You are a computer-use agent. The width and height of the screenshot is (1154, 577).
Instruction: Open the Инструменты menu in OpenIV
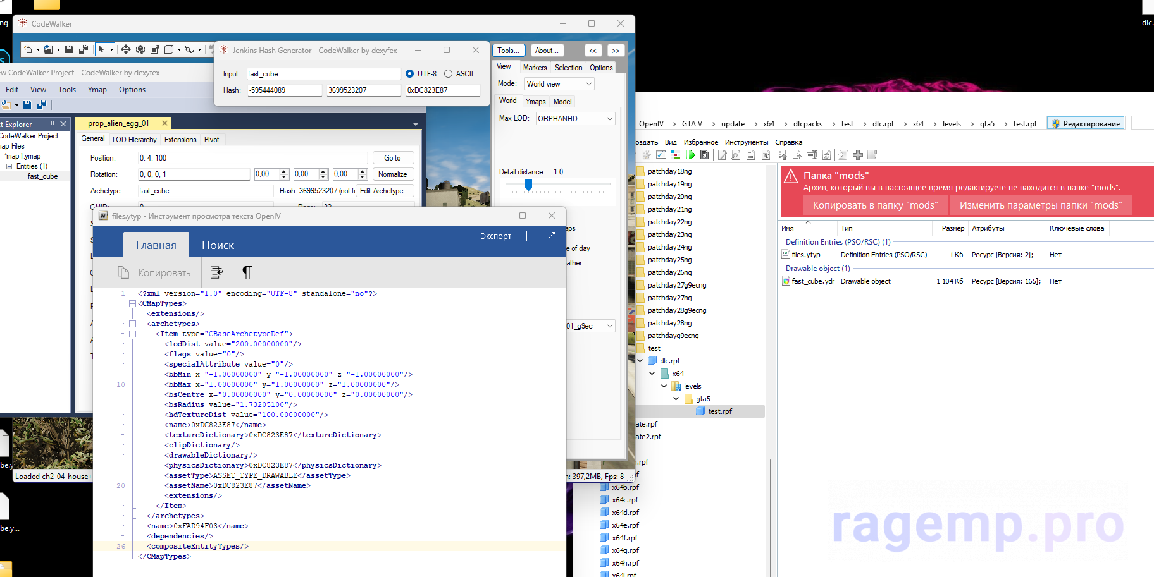click(747, 142)
